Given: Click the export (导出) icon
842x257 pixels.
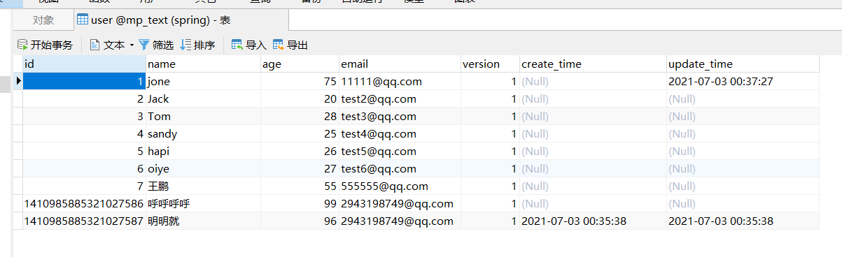Looking at the screenshot, I should pos(279,45).
